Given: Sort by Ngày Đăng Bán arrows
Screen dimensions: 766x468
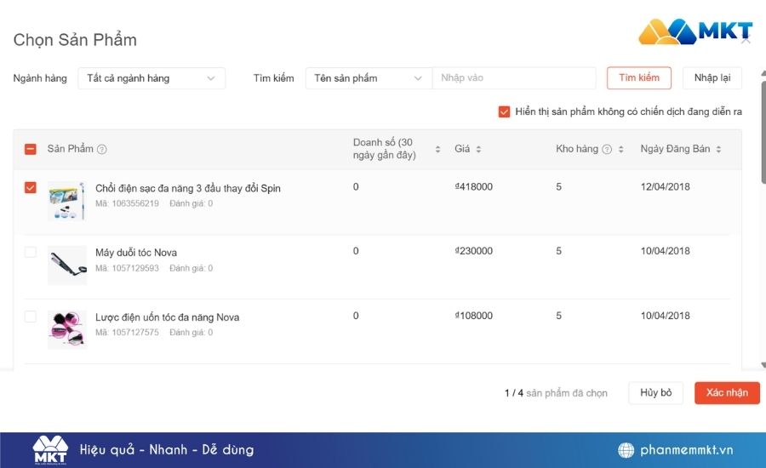Looking at the screenshot, I should point(718,149).
